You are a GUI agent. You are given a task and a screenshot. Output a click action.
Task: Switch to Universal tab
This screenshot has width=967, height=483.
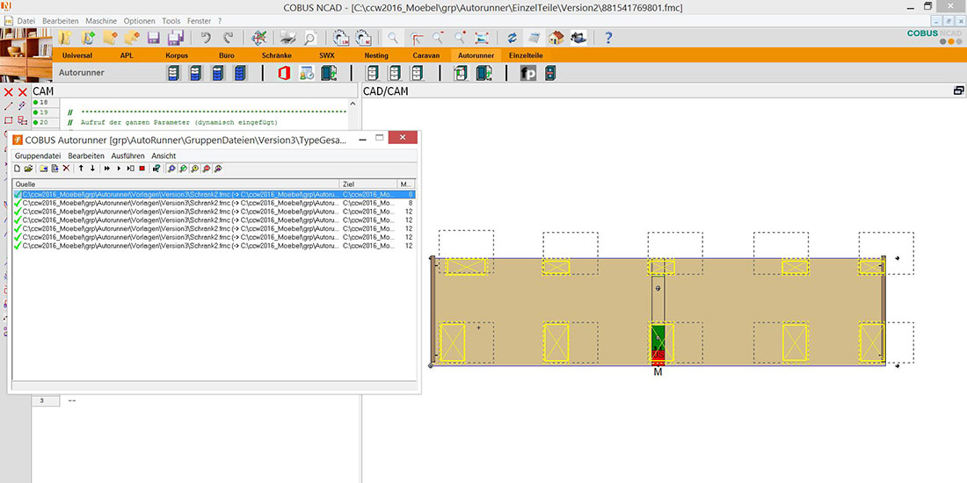[77, 55]
